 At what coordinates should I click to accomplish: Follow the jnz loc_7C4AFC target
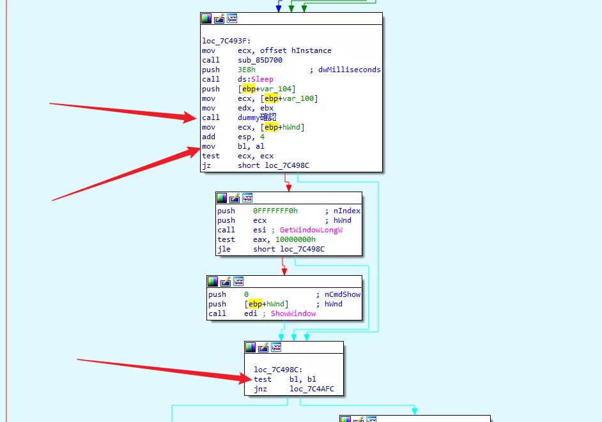pyautogui.click(x=312, y=389)
